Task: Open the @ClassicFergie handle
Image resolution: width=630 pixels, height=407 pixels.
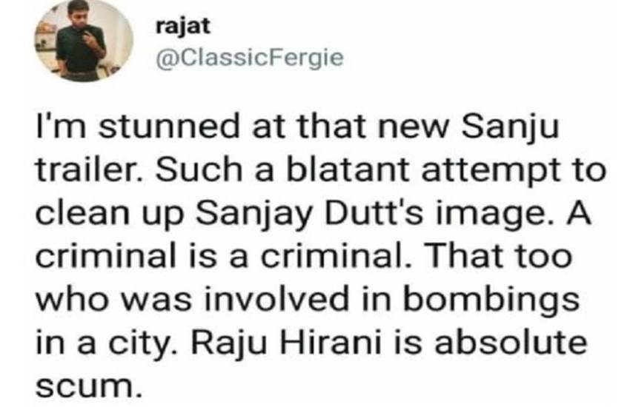Action: [250, 58]
